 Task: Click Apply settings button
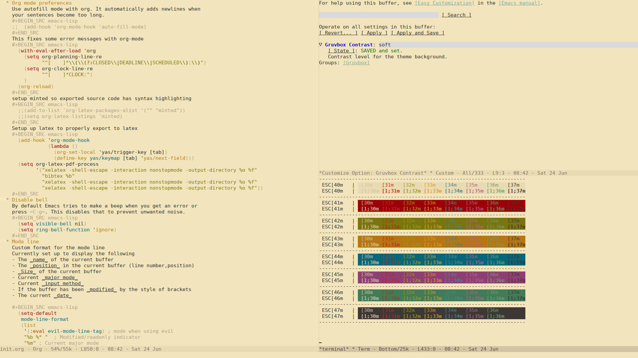click(x=374, y=33)
